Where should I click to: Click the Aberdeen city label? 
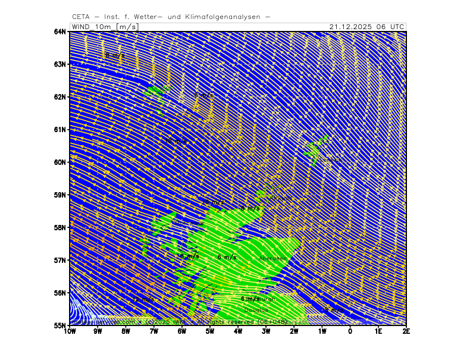[x=273, y=258]
